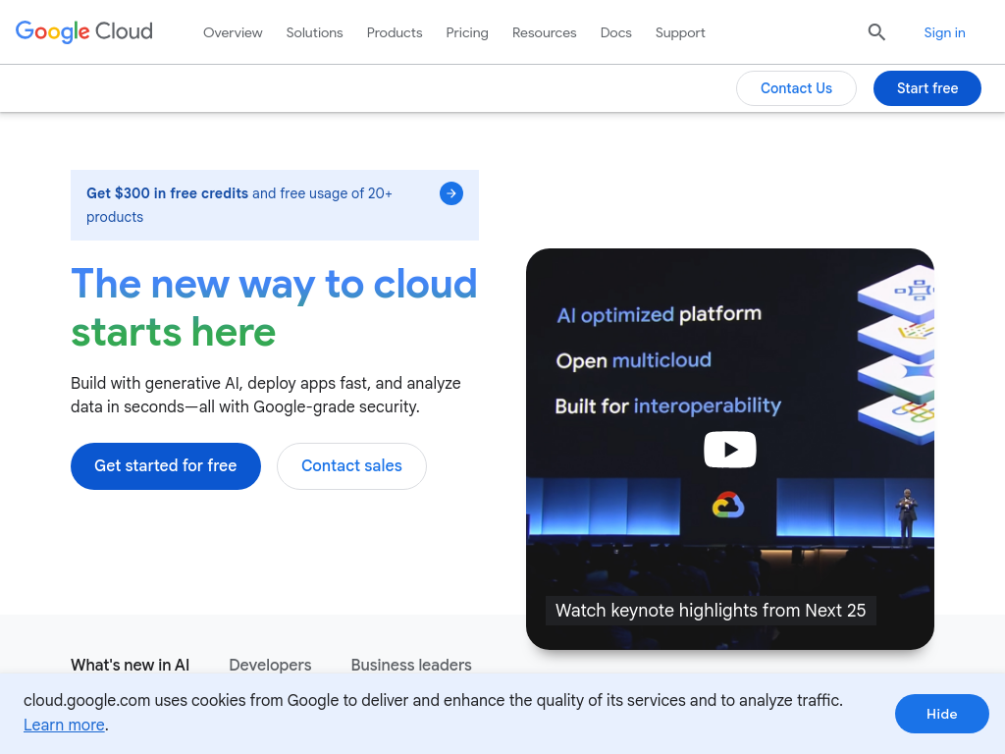Viewport: 1005px width, 754px height.
Task: Switch to the Developers tab
Action: click(270, 665)
